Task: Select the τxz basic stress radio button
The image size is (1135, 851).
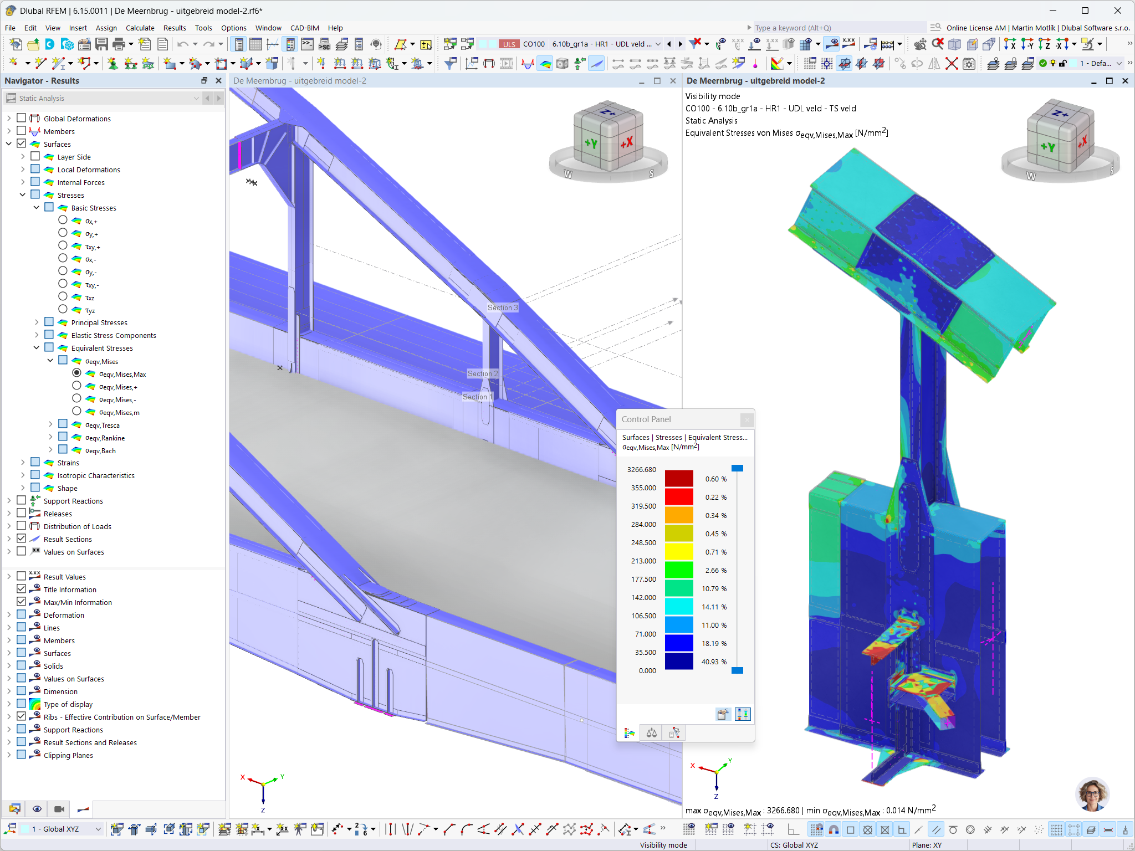Action: (x=63, y=297)
